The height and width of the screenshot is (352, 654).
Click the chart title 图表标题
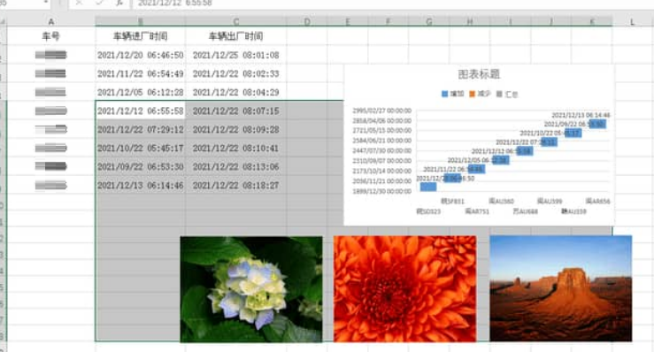(x=479, y=74)
